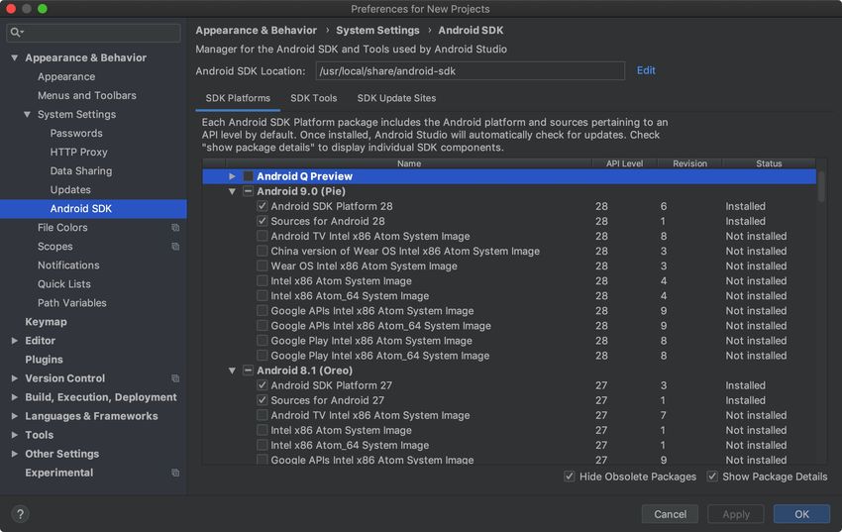Click project-level icon beside Version Control
842x532 pixels.
pos(175,378)
